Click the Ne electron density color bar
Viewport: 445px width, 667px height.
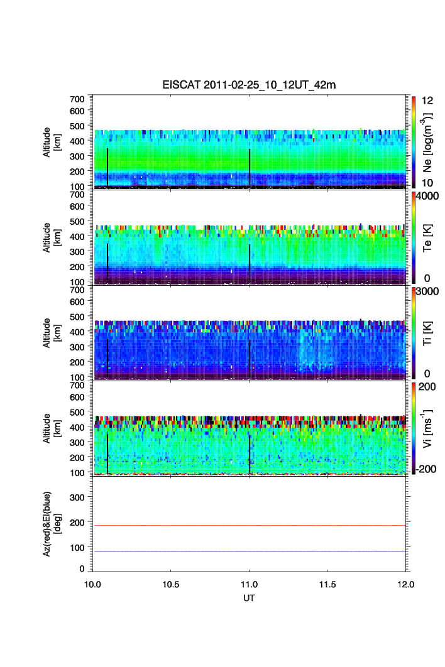point(414,142)
